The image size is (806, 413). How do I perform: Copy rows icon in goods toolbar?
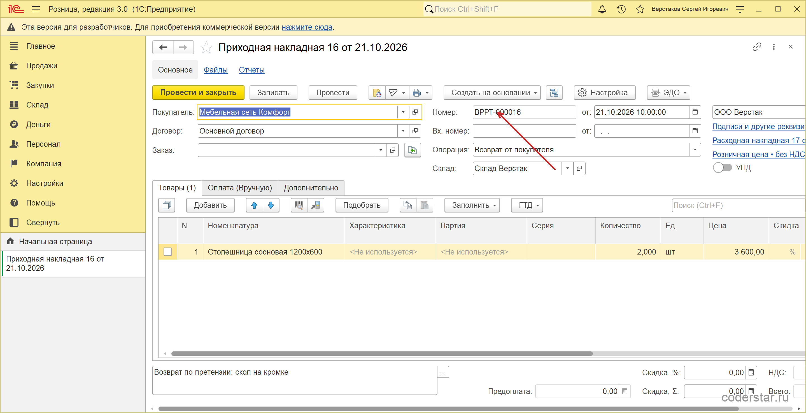(x=408, y=205)
